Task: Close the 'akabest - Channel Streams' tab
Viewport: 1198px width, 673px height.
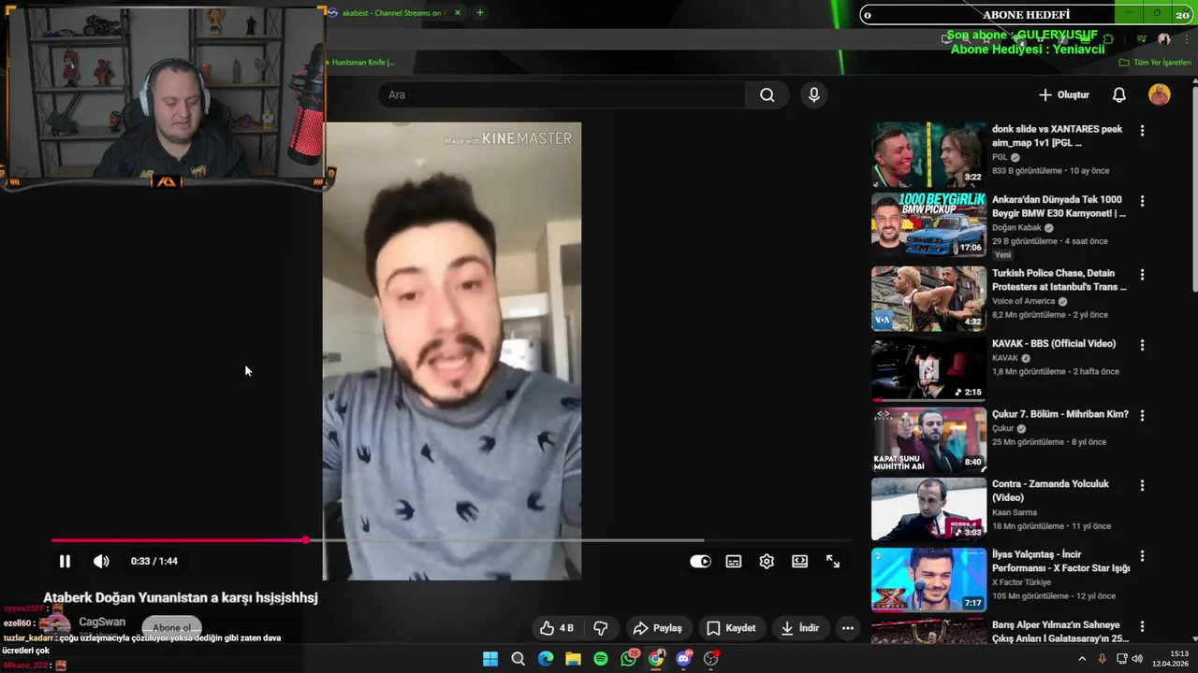Action: [459, 13]
